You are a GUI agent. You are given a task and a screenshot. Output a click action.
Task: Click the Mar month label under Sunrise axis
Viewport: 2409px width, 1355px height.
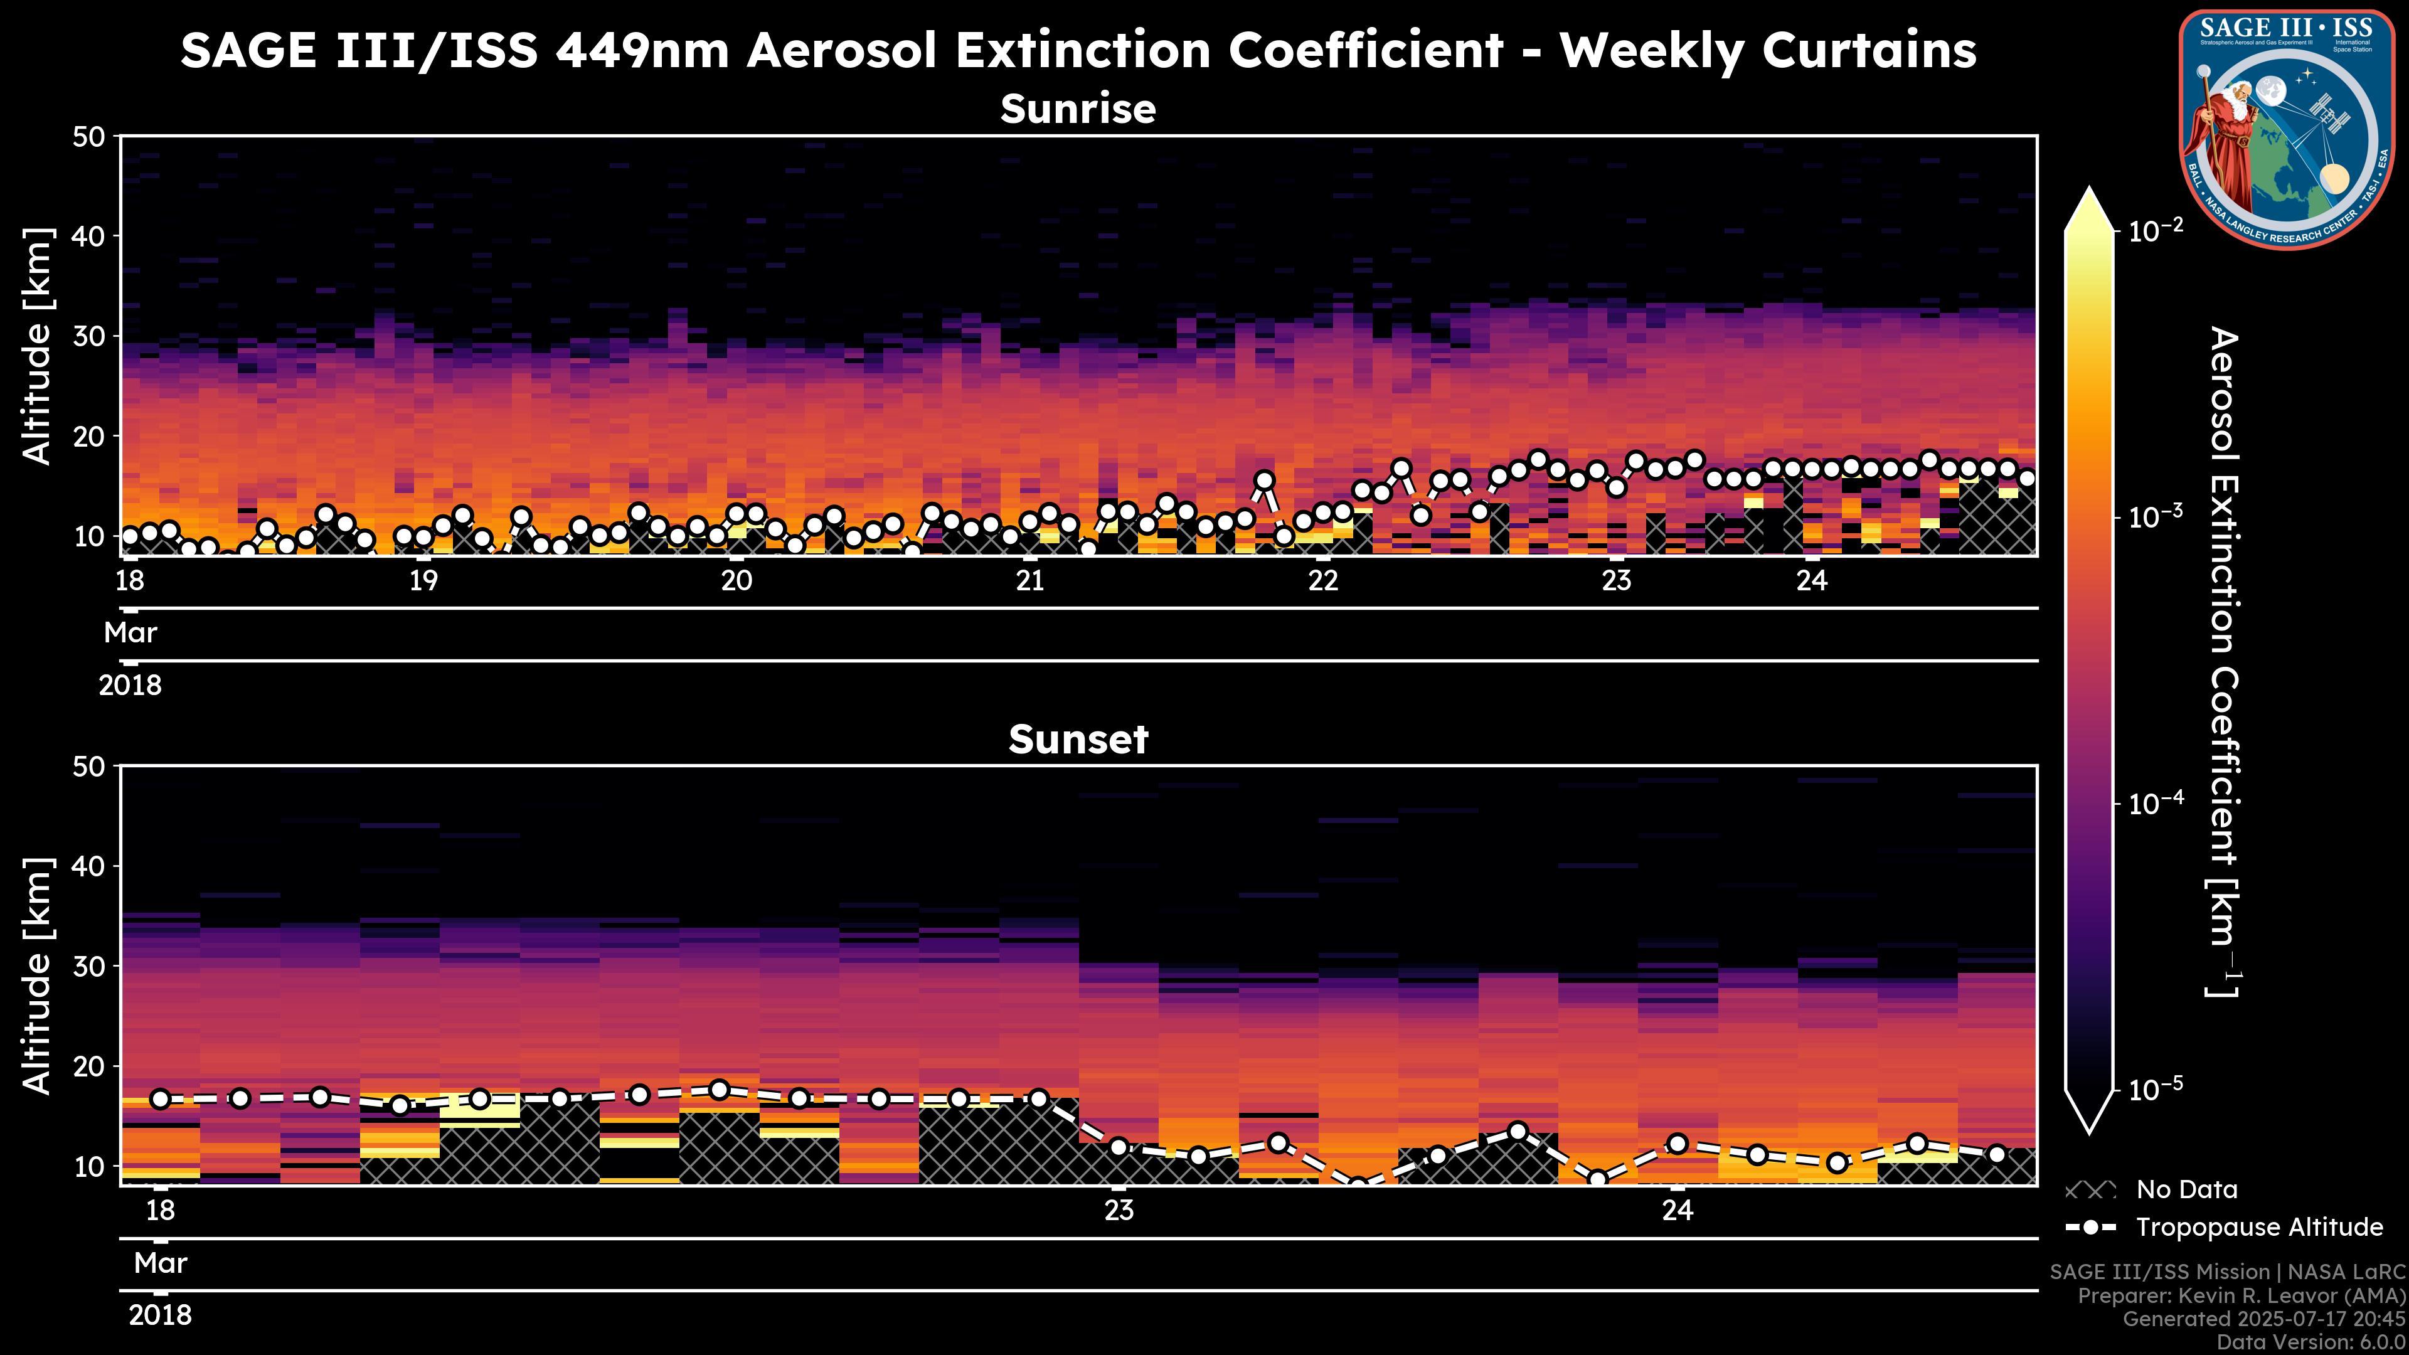[130, 633]
